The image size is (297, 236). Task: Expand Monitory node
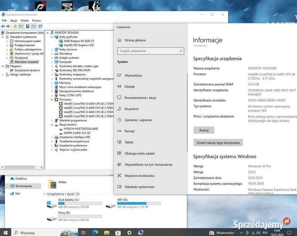(52, 83)
